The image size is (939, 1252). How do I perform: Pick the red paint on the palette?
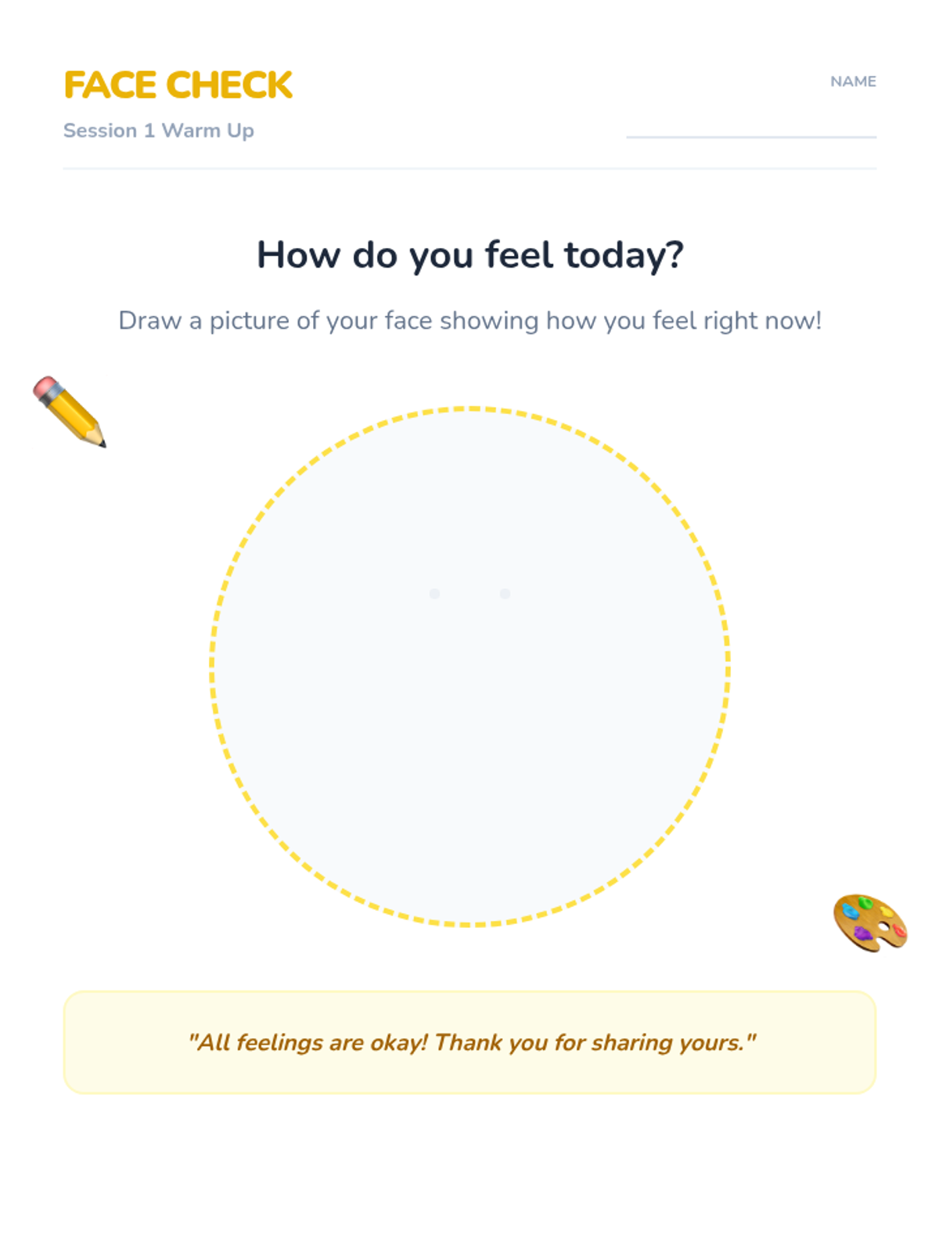pyautogui.click(x=899, y=930)
